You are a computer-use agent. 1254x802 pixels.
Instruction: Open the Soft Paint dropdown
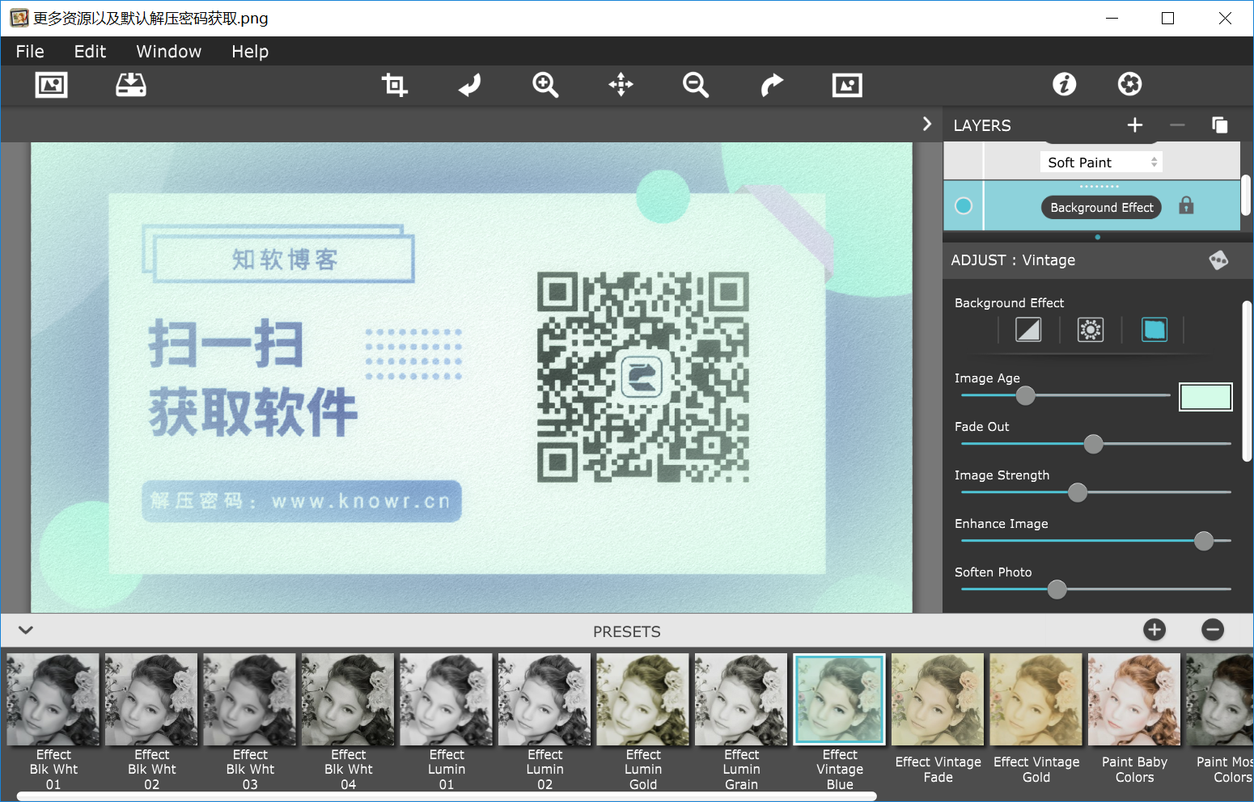coord(1100,163)
